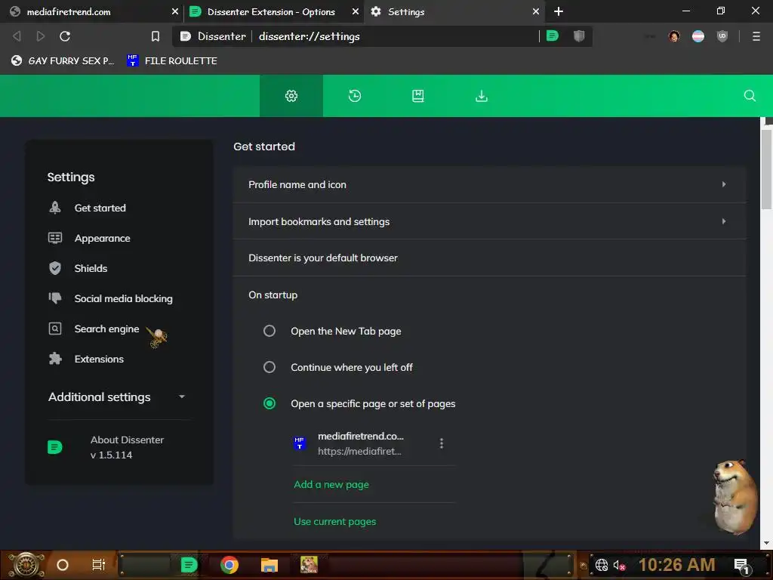Screen dimensions: 773x580
Task: Close the mediafiretrend.com tab
Action: pyautogui.click(x=174, y=11)
